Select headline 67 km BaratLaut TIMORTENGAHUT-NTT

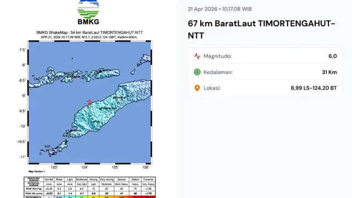[x=262, y=29]
